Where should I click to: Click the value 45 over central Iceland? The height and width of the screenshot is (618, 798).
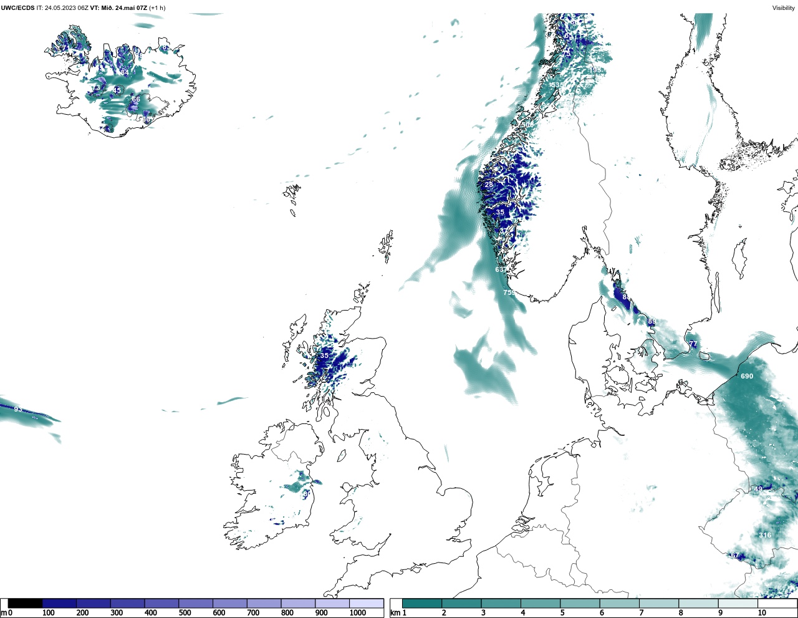[x=117, y=90]
